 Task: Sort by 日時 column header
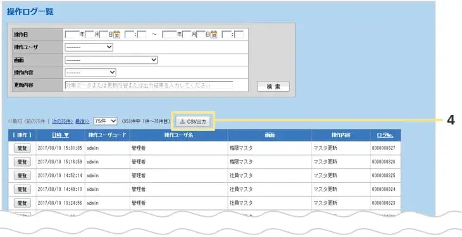click(60, 135)
